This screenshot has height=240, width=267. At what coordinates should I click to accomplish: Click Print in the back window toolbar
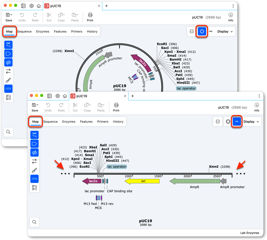(90, 17)
